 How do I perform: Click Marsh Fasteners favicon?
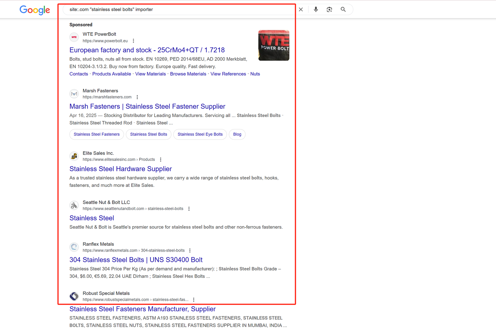74,94
